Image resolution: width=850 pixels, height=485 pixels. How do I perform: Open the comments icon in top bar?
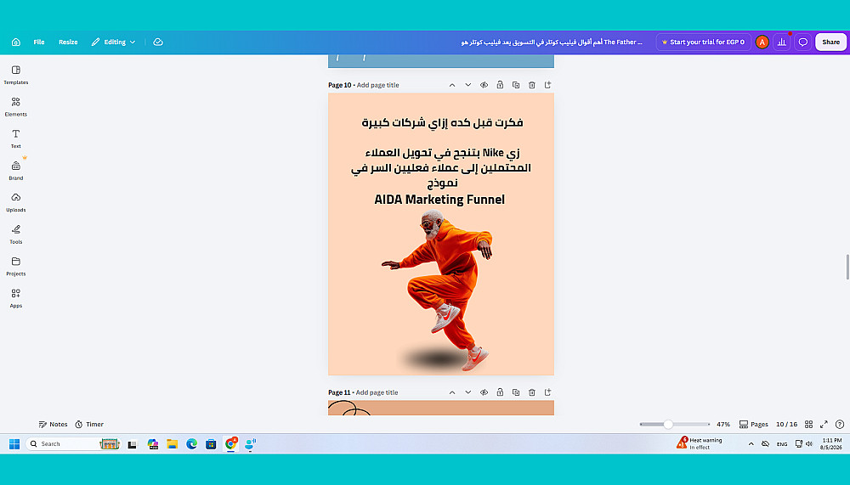(803, 42)
